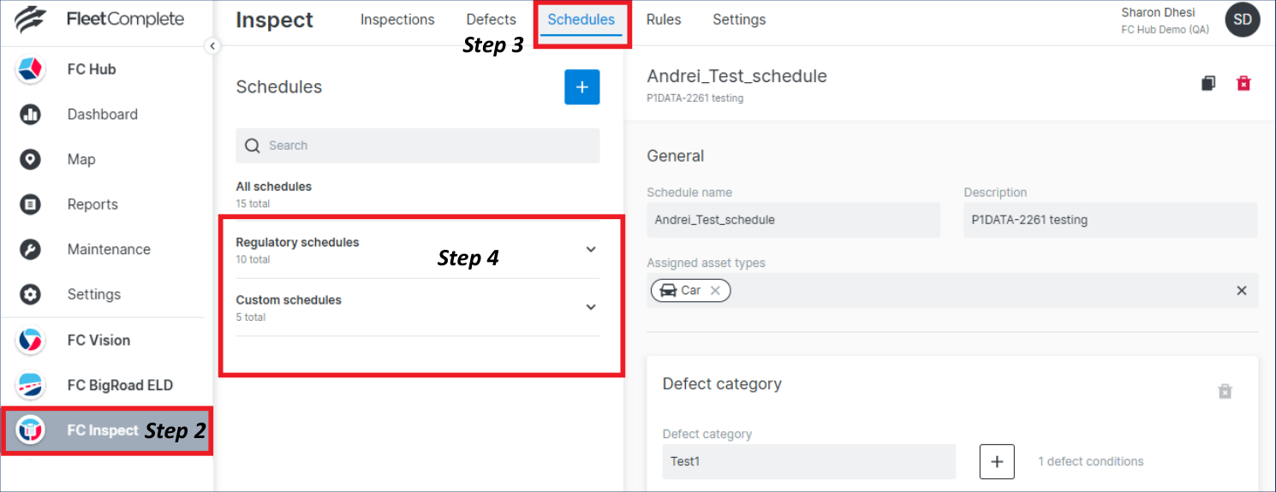Click the search magnifier icon
The width and height of the screenshot is (1276, 492).
point(253,145)
